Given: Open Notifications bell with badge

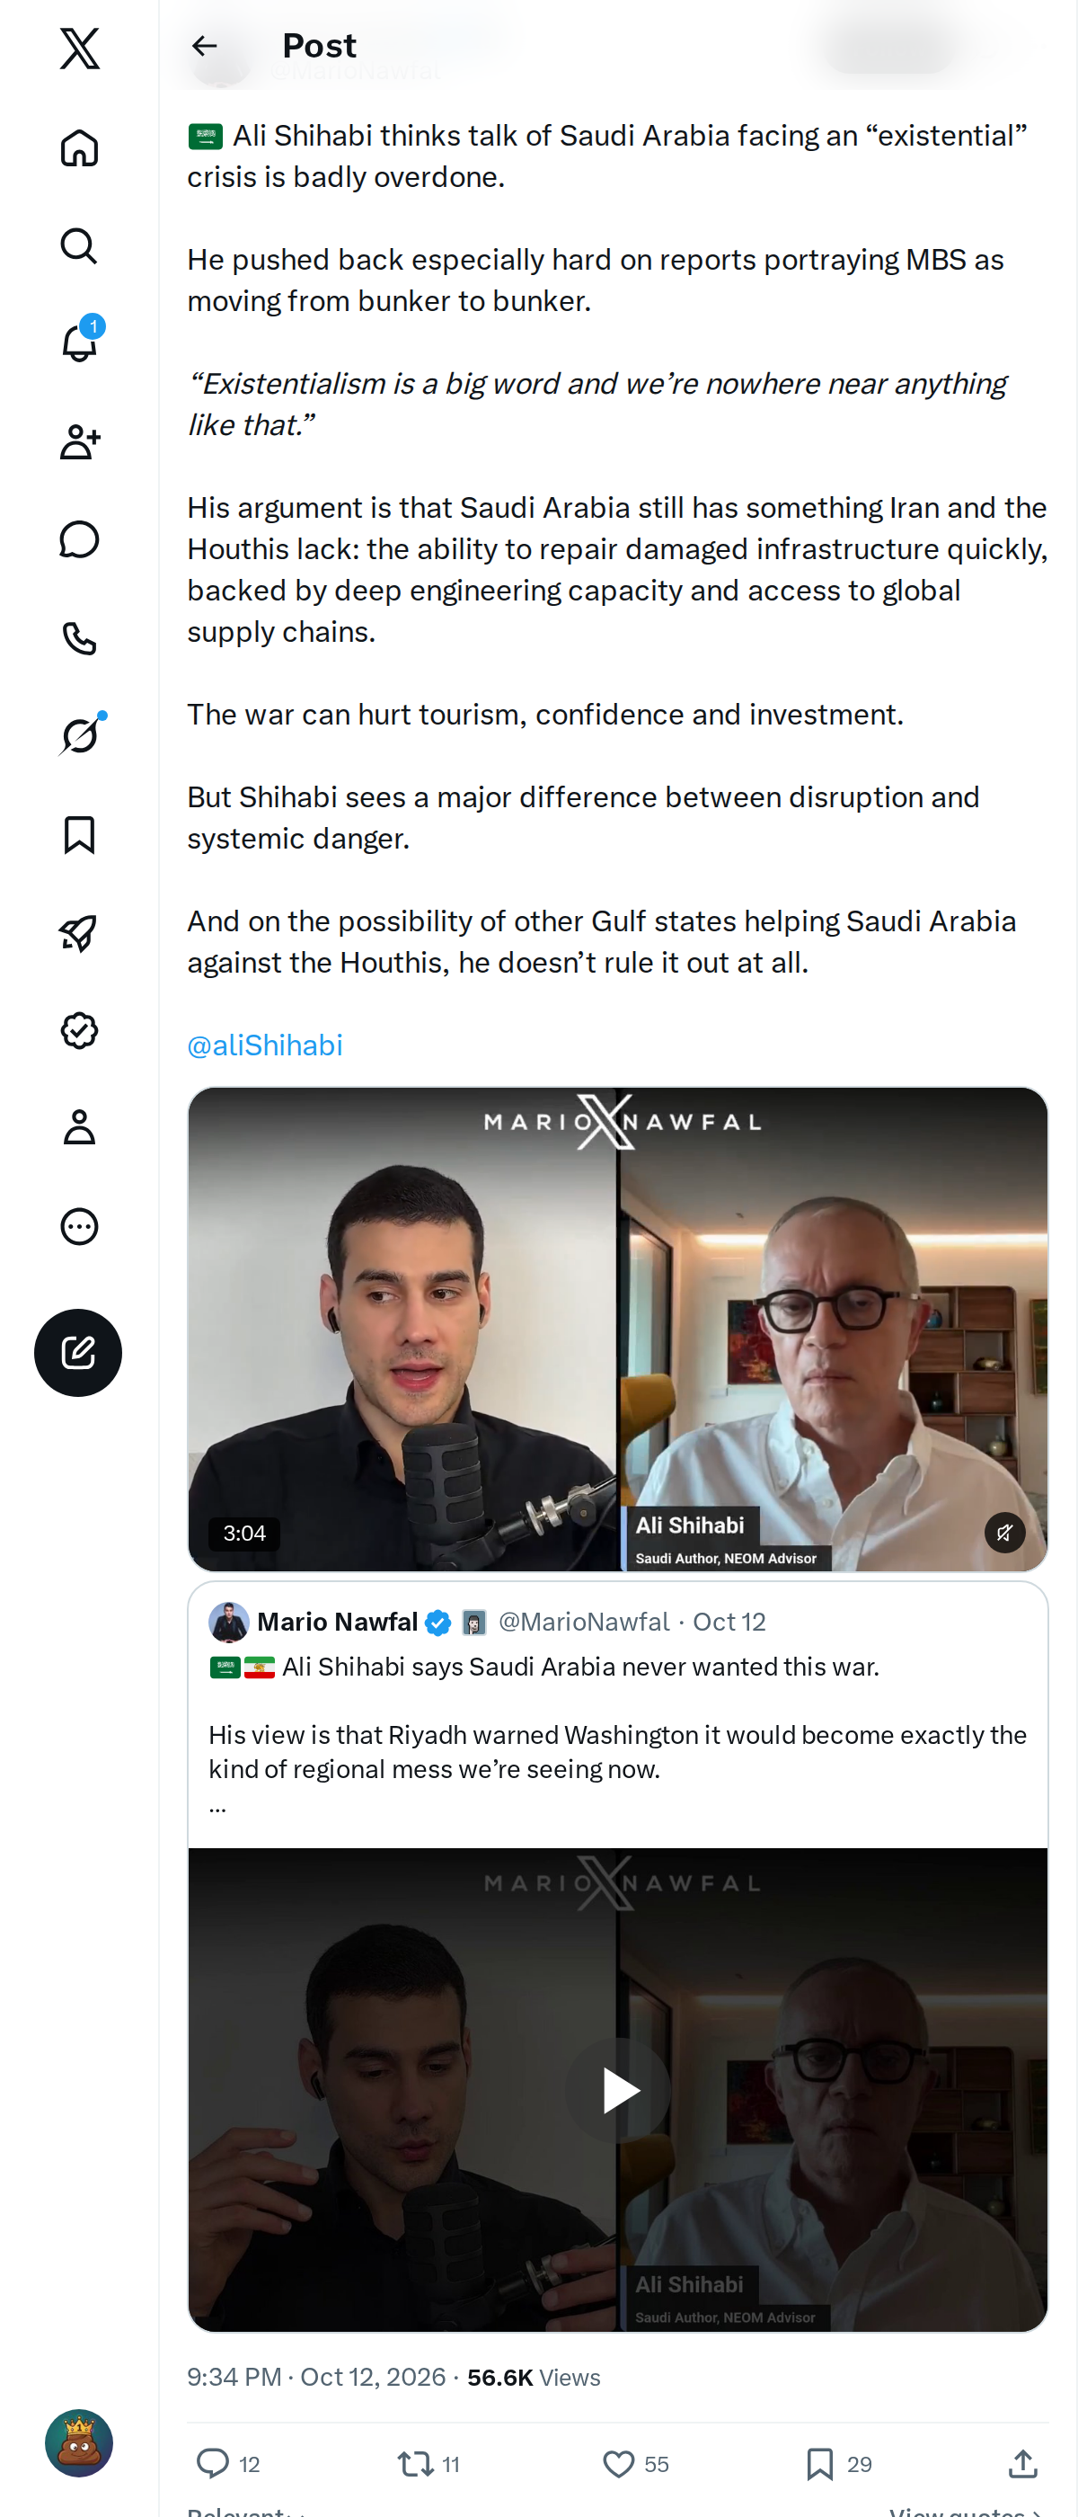Looking at the screenshot, I should coord(79,343).
